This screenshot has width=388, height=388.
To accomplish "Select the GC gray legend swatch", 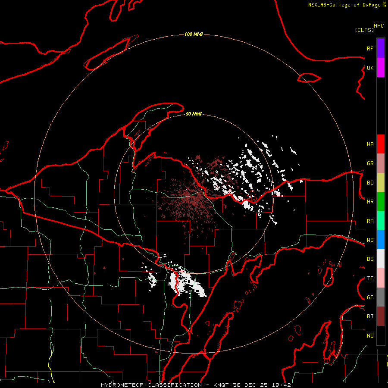I will (x=381, y=297).
